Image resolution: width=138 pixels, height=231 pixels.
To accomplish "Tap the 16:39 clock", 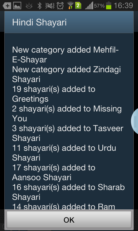I will pos(123,5).
